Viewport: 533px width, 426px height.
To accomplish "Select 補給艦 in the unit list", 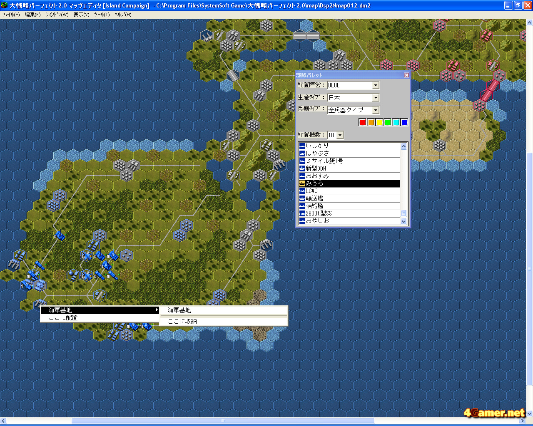I will [x=349, y=206].
